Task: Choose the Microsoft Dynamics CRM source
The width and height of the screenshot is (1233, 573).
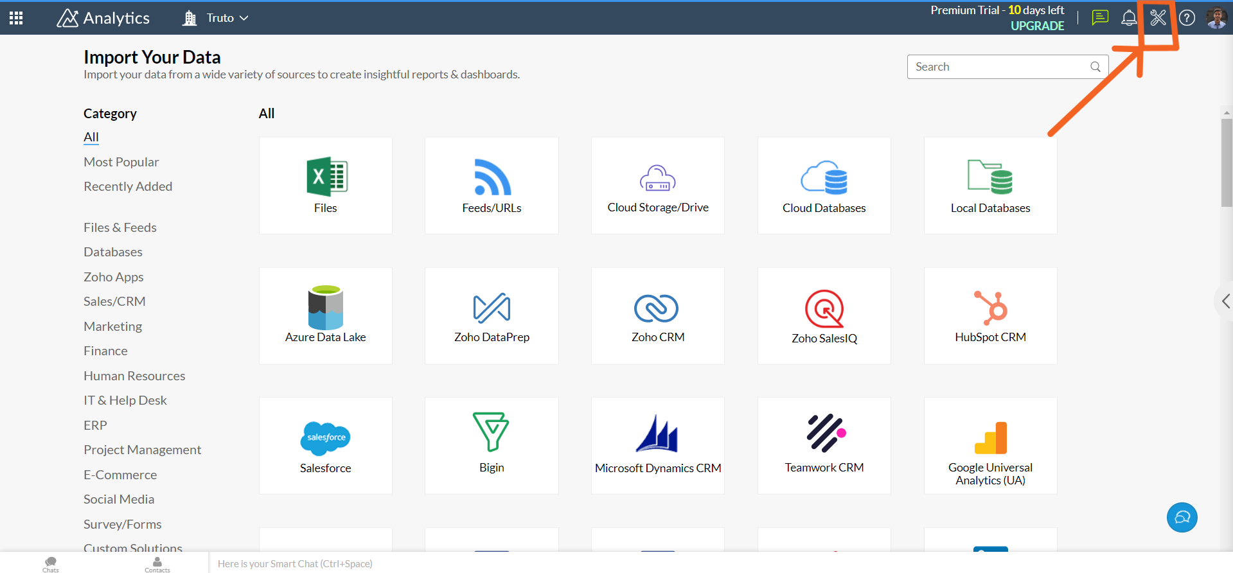Action: click(x=658, y=446)
